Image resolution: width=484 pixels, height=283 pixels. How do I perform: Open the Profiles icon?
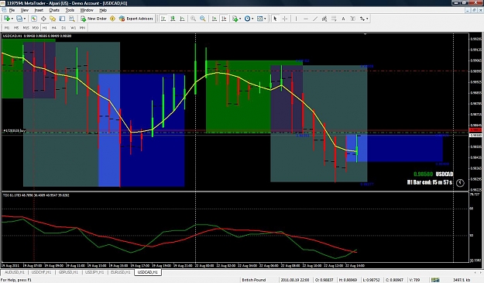click(x=19, y=19)
